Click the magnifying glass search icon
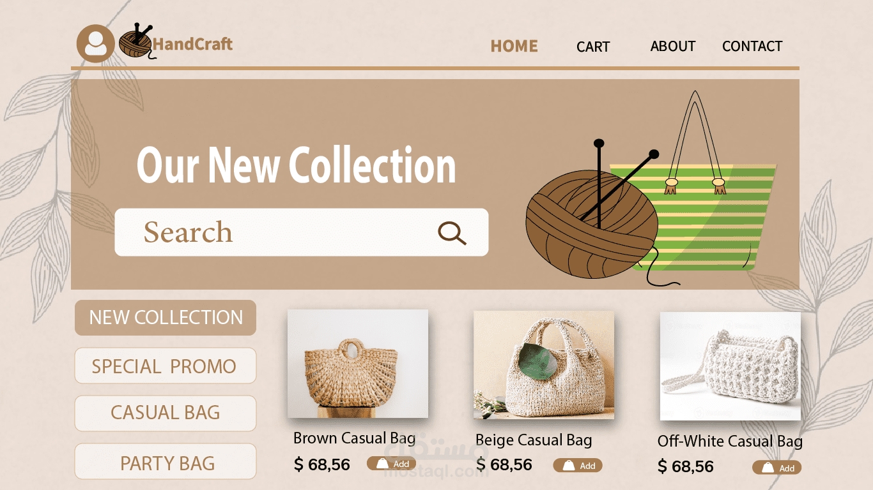Screen dimensions: 873x490 pyautogui.click(x=452, y=233)
